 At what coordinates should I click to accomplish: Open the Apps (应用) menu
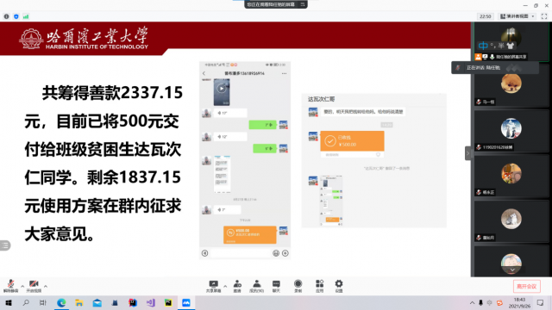319,286
